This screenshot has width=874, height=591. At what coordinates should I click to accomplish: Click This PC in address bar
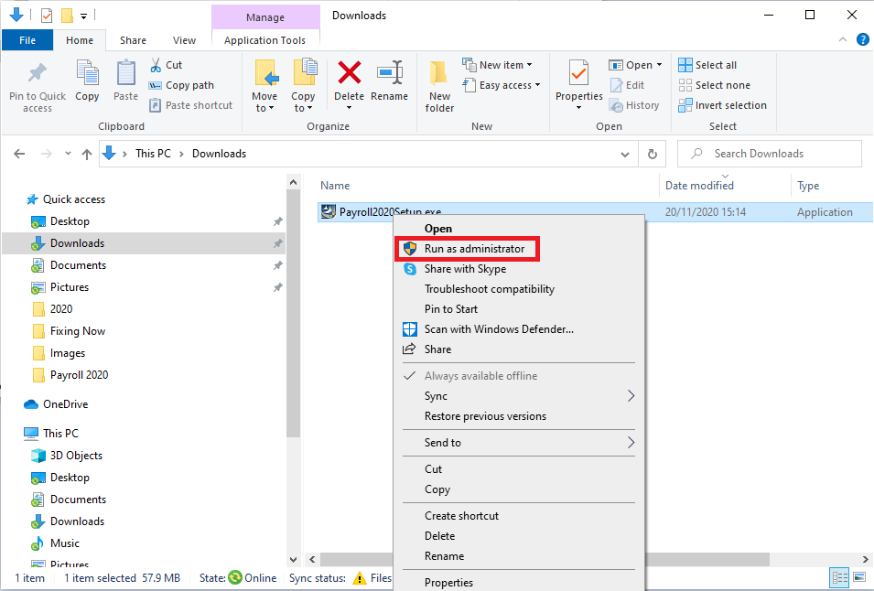point(153,154)
